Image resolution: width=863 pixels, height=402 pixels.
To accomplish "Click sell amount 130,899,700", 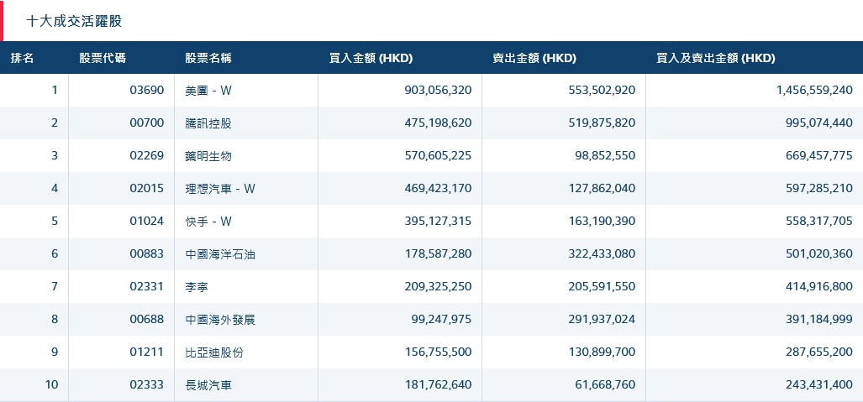I will point(602,352).
